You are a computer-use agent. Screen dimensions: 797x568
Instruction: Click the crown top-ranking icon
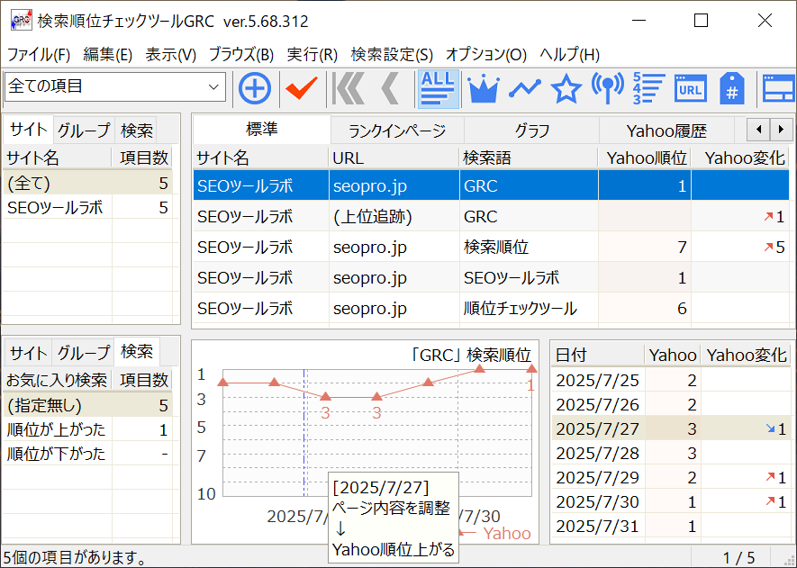(484, 88)
